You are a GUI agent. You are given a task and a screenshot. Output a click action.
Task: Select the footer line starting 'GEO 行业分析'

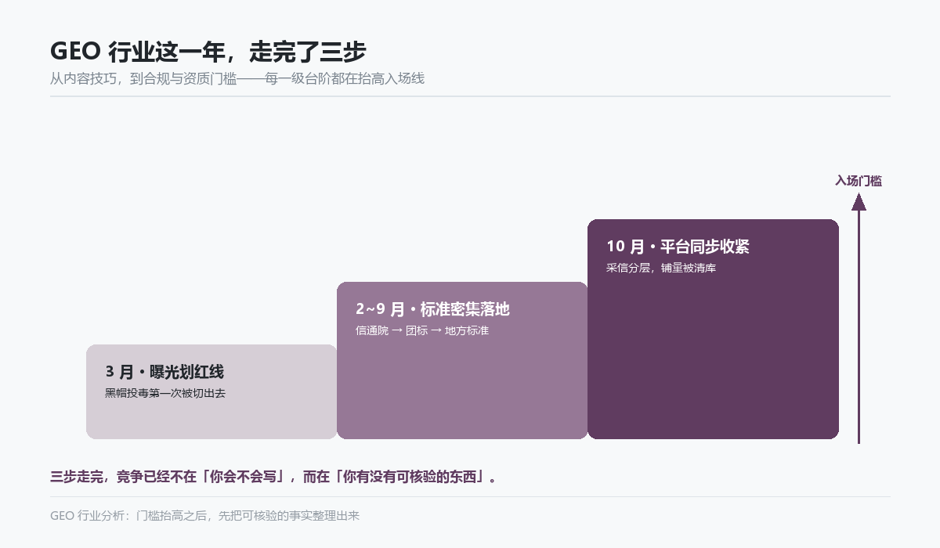[204, 516]
